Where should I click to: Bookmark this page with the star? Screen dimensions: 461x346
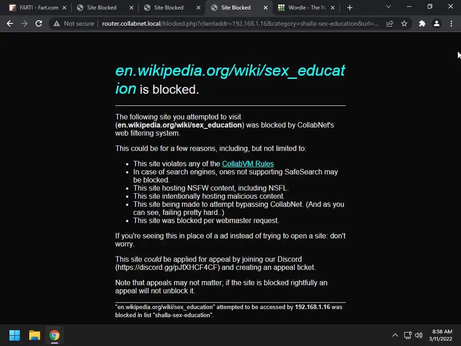pos(404,23)
